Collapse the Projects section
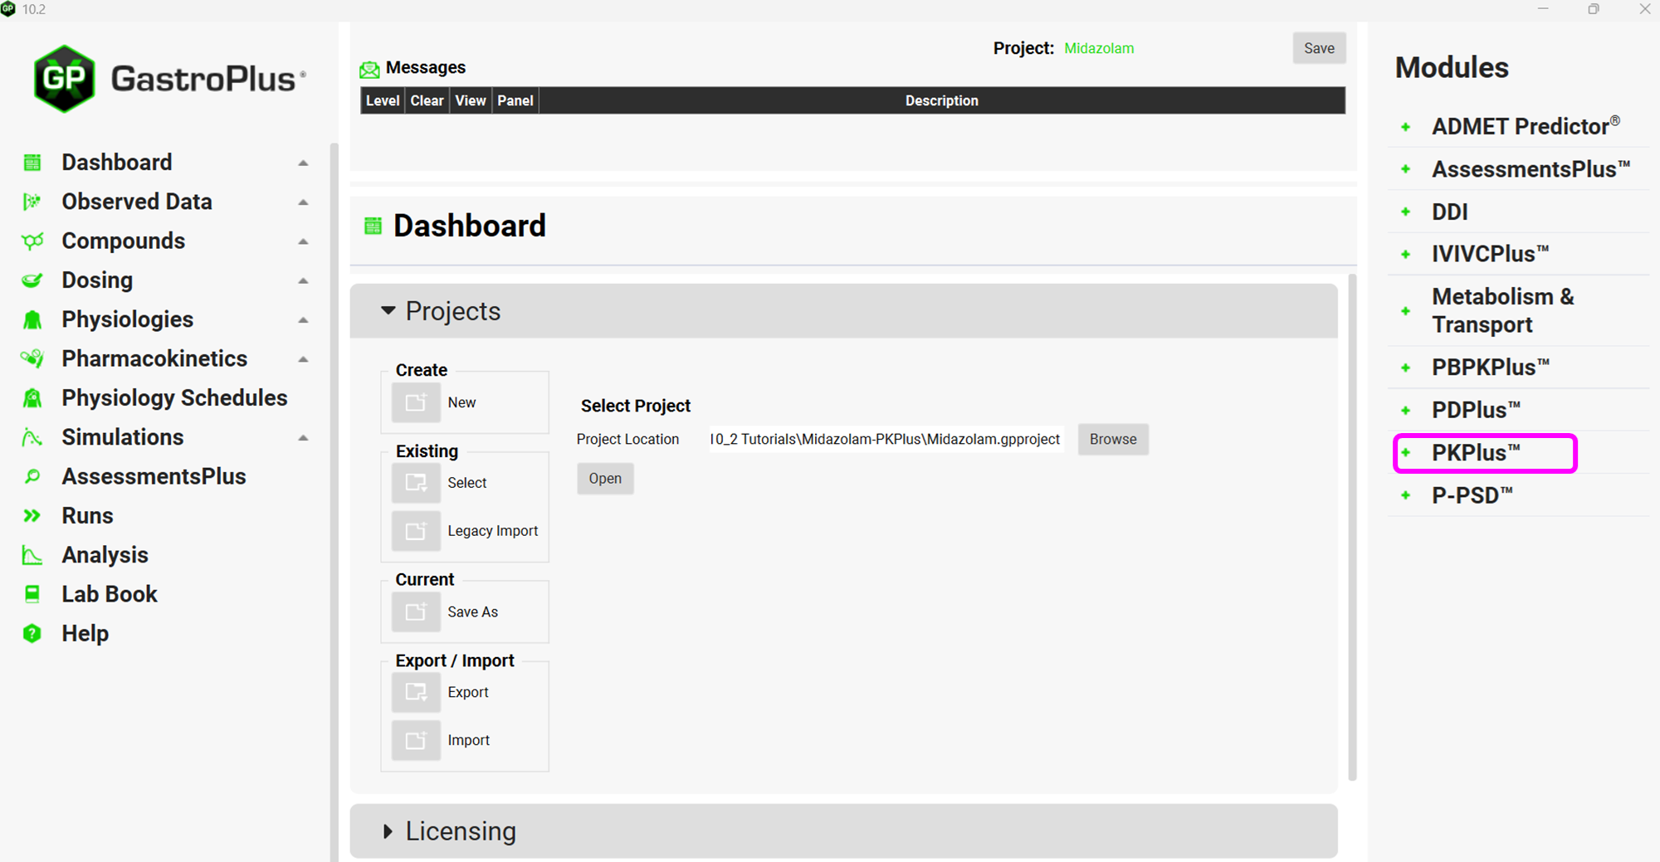Screen dimensions: 1660x862 [x=388, y=310]
